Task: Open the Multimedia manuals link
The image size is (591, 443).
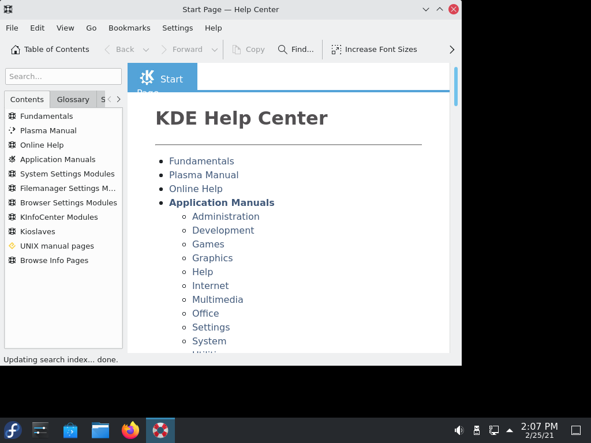Action: 218,300
